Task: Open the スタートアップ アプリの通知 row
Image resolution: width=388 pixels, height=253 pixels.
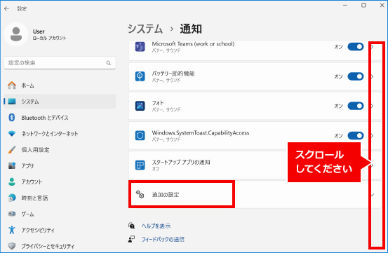Action: [255, 165]
